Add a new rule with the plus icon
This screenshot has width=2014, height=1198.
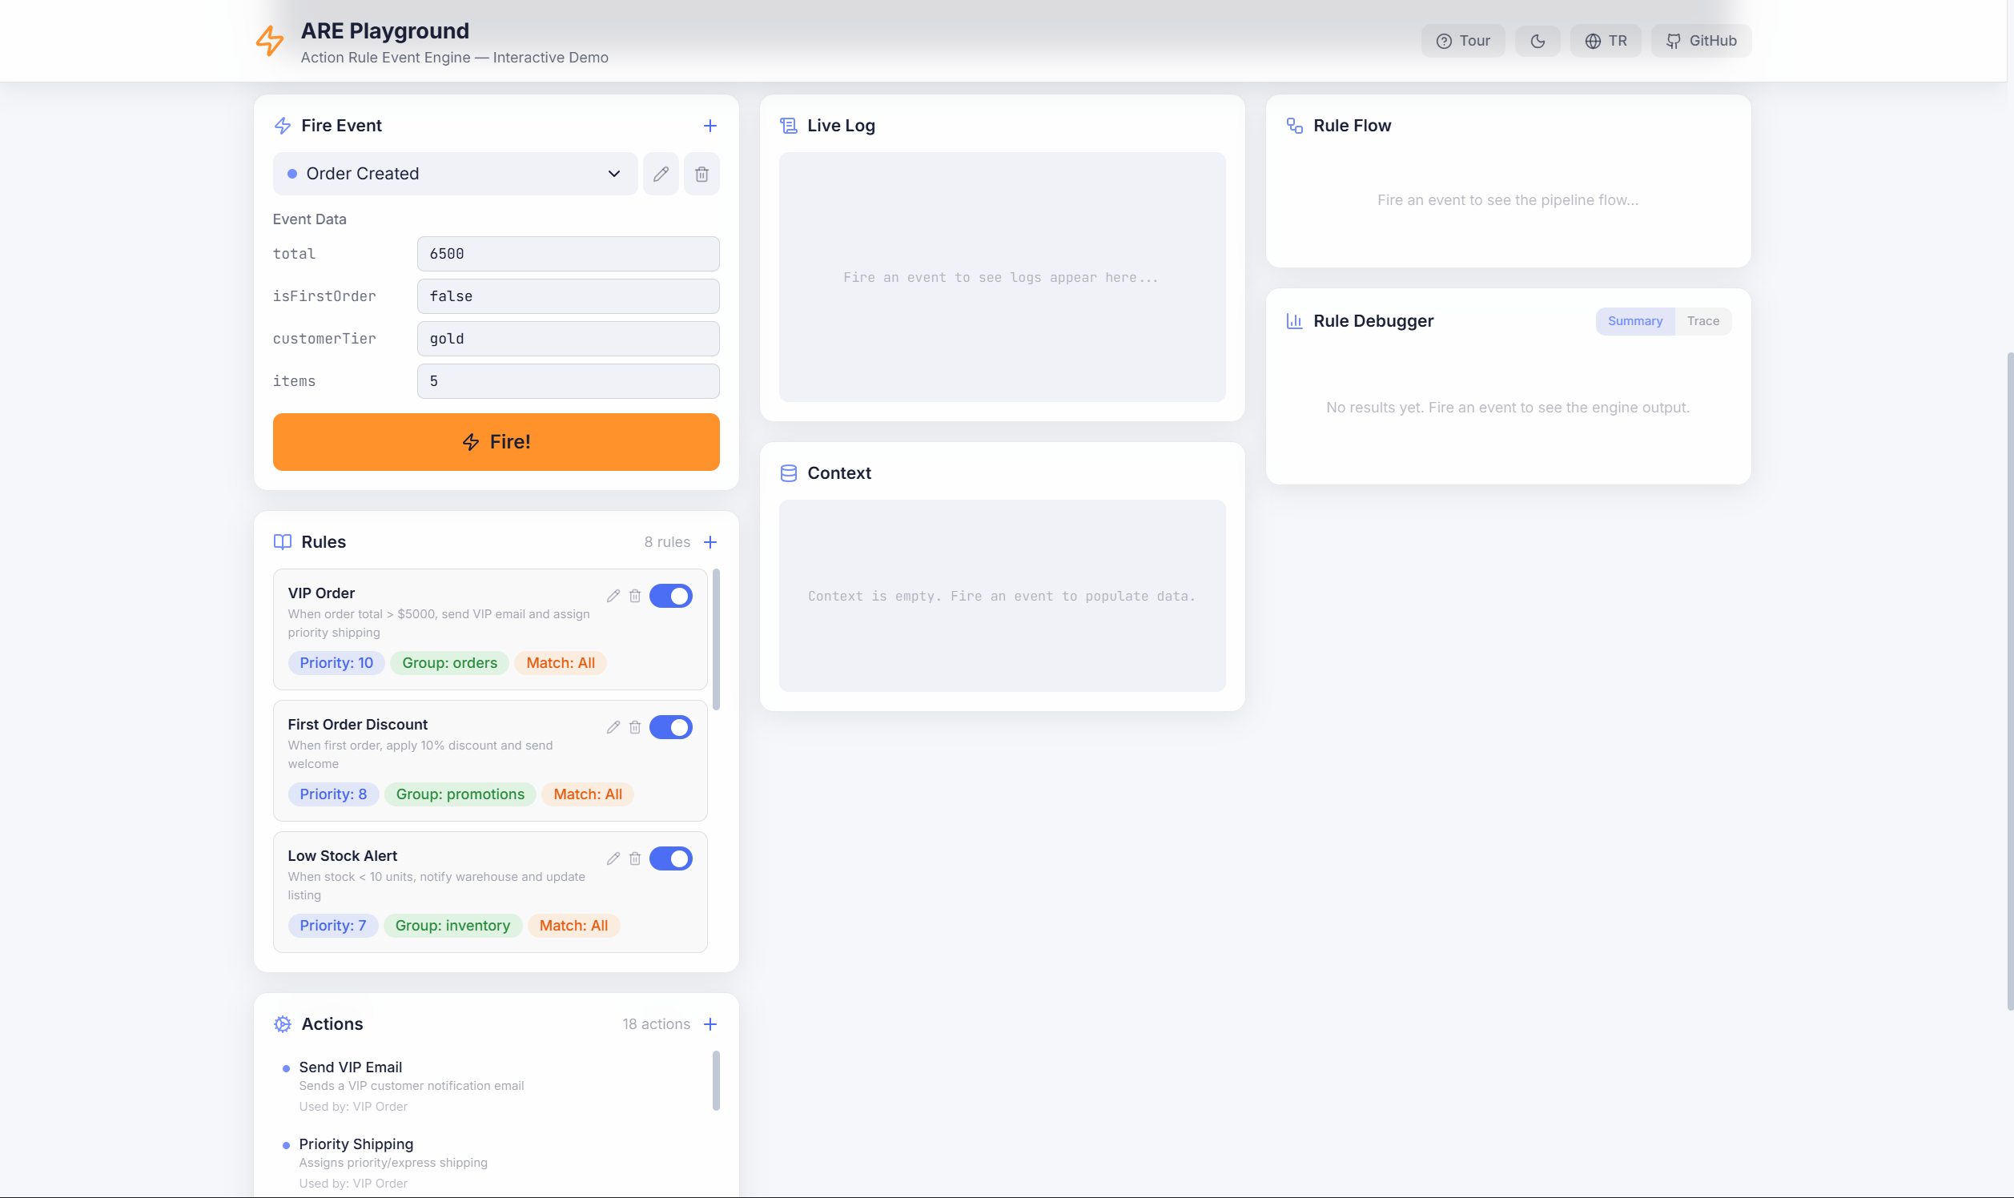710,541
